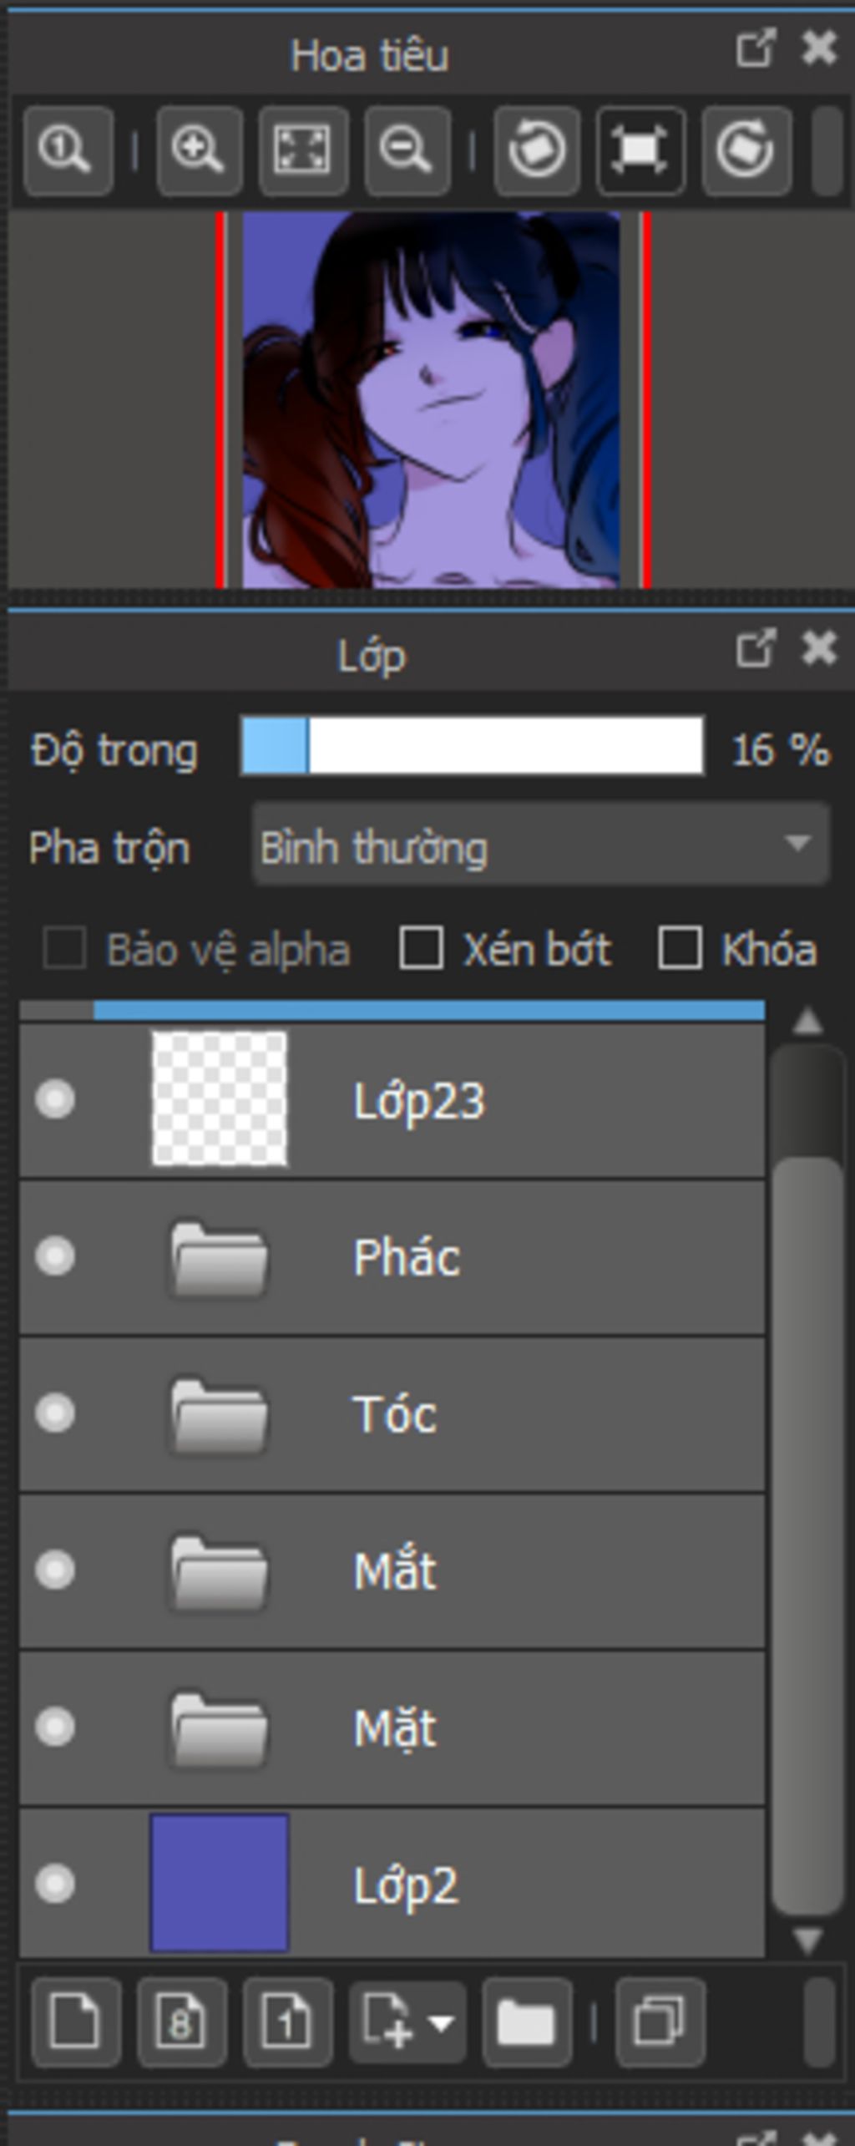
Task: Open the Pha trộn blend mode dropdown
Action: 540,845
